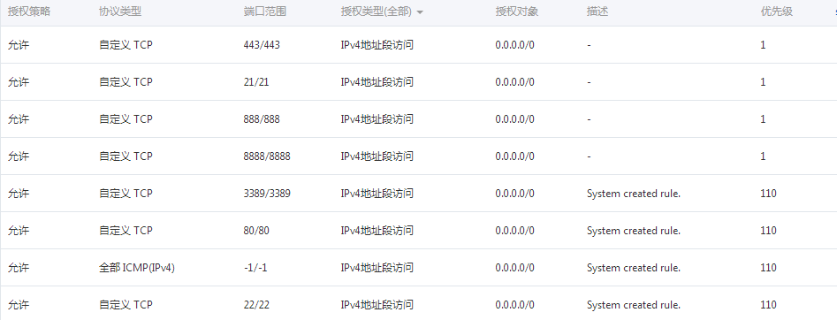
Task: Click 0.0.0.0/0 in the 22/22 row
Action: tap(514, 304)
